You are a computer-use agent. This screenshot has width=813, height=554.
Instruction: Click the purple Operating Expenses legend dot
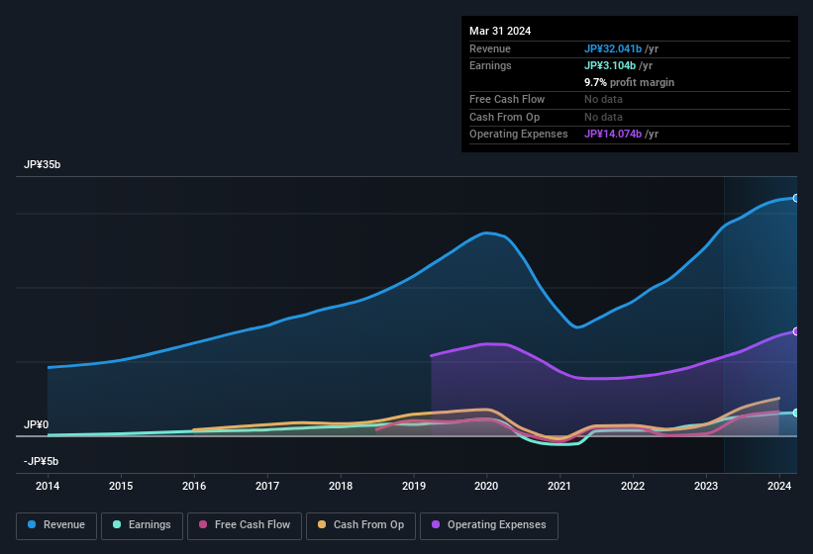[x=437, y=525]
